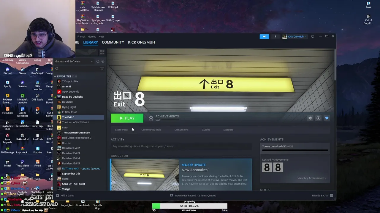This screenshot has width=380, height=213.
Task: Open Stremio desktop shortcut
Action: pyautogui.click(x=22, y=84)
